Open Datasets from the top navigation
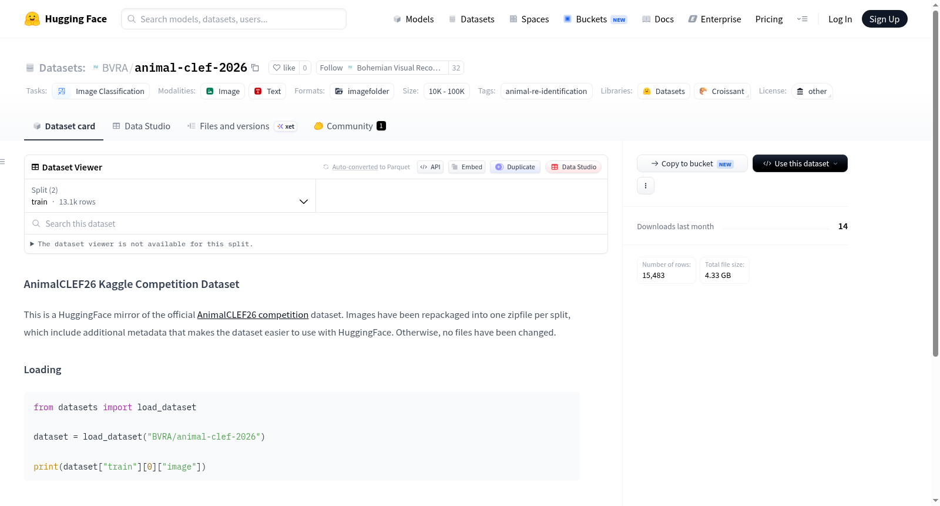The height and width of the screenshot is (506, 940). point(471,19)
